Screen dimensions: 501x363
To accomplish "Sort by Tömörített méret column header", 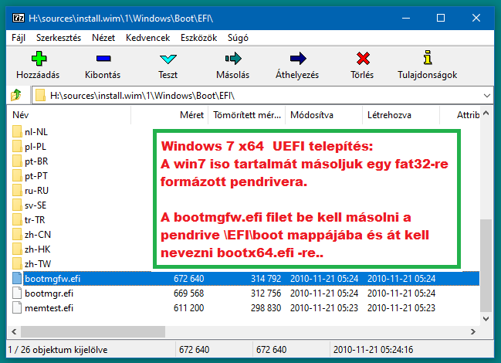I will click(x=247, y=115).
